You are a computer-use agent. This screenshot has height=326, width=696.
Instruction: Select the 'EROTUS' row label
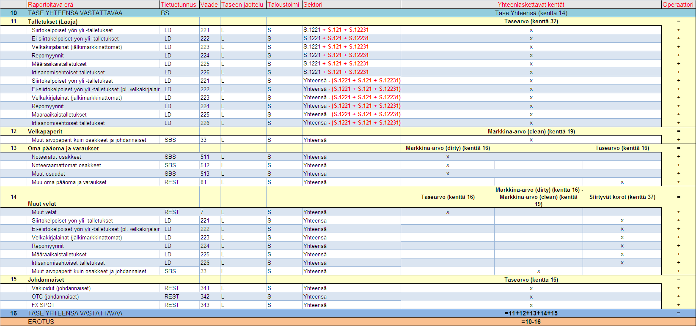41,322
